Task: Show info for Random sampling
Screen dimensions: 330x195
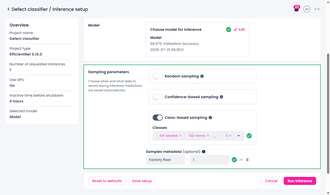Action: (x=202, y=76)
